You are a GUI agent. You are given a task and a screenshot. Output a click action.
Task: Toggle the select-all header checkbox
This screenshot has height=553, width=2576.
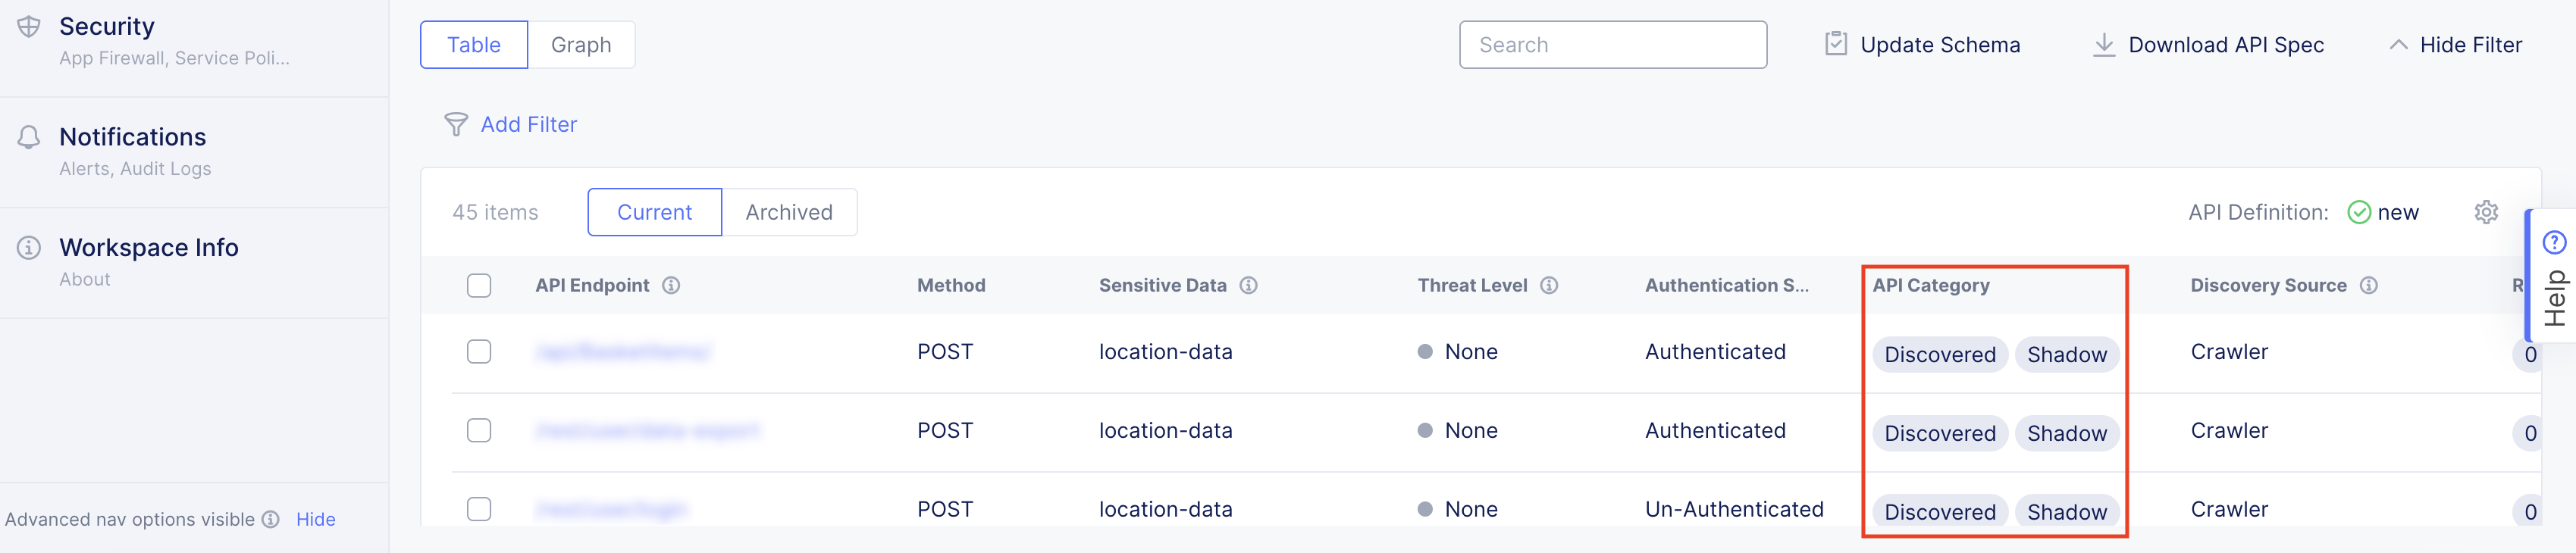[479, 286]
